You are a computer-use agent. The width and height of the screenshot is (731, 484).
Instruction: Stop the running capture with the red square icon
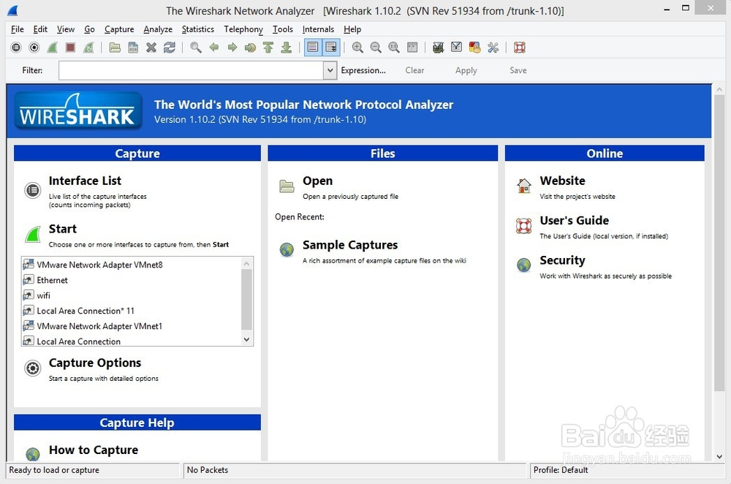[69, 47]
